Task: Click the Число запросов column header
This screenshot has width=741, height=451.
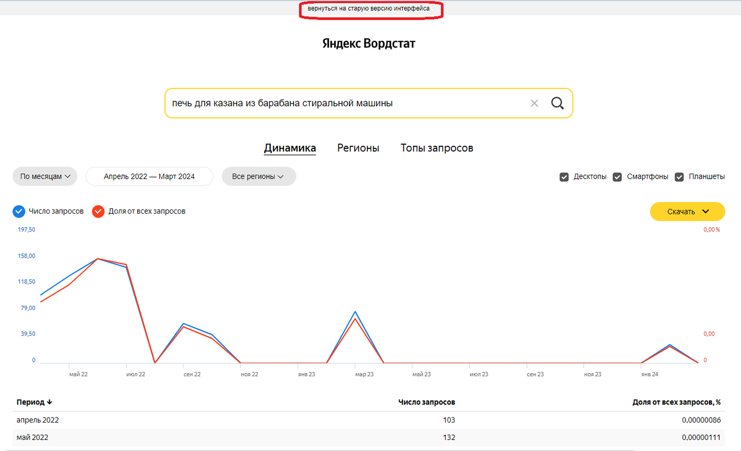Action: click(x=427, y=402)
